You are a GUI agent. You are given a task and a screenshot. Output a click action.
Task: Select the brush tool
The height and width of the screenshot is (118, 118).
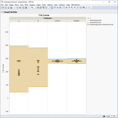coord(66,8)
